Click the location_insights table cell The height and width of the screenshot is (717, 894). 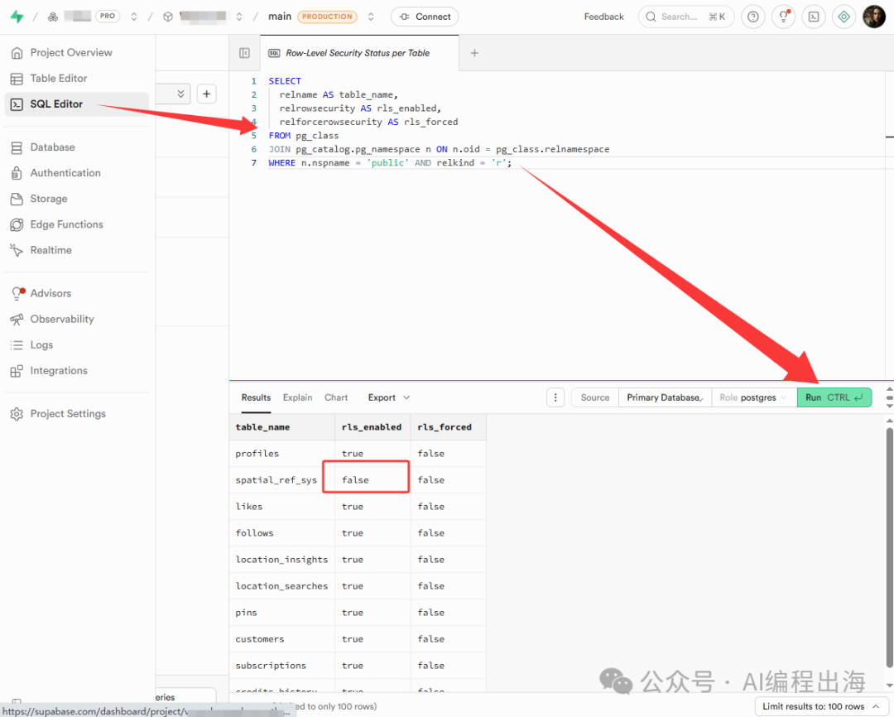(281, 560)
